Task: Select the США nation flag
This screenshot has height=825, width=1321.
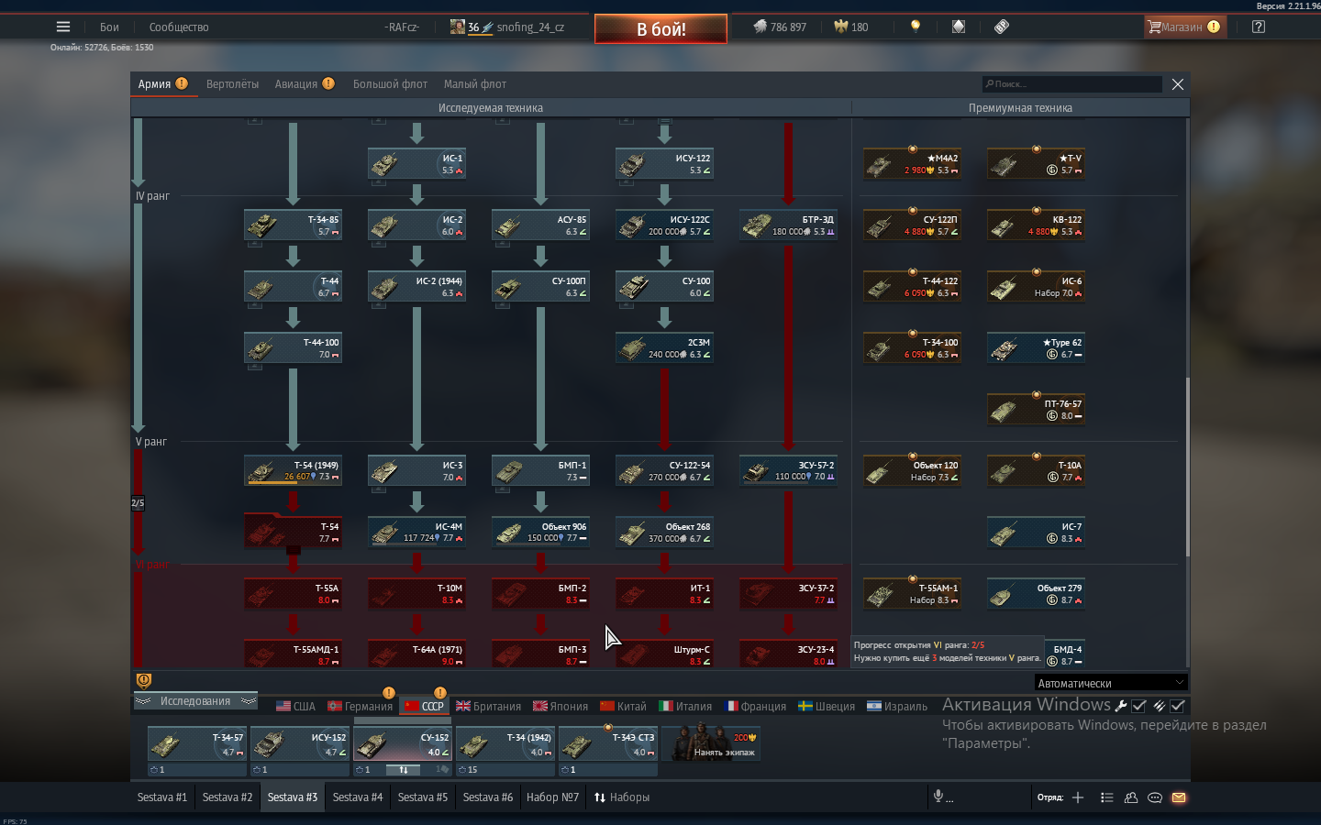Action: (295, 706)
